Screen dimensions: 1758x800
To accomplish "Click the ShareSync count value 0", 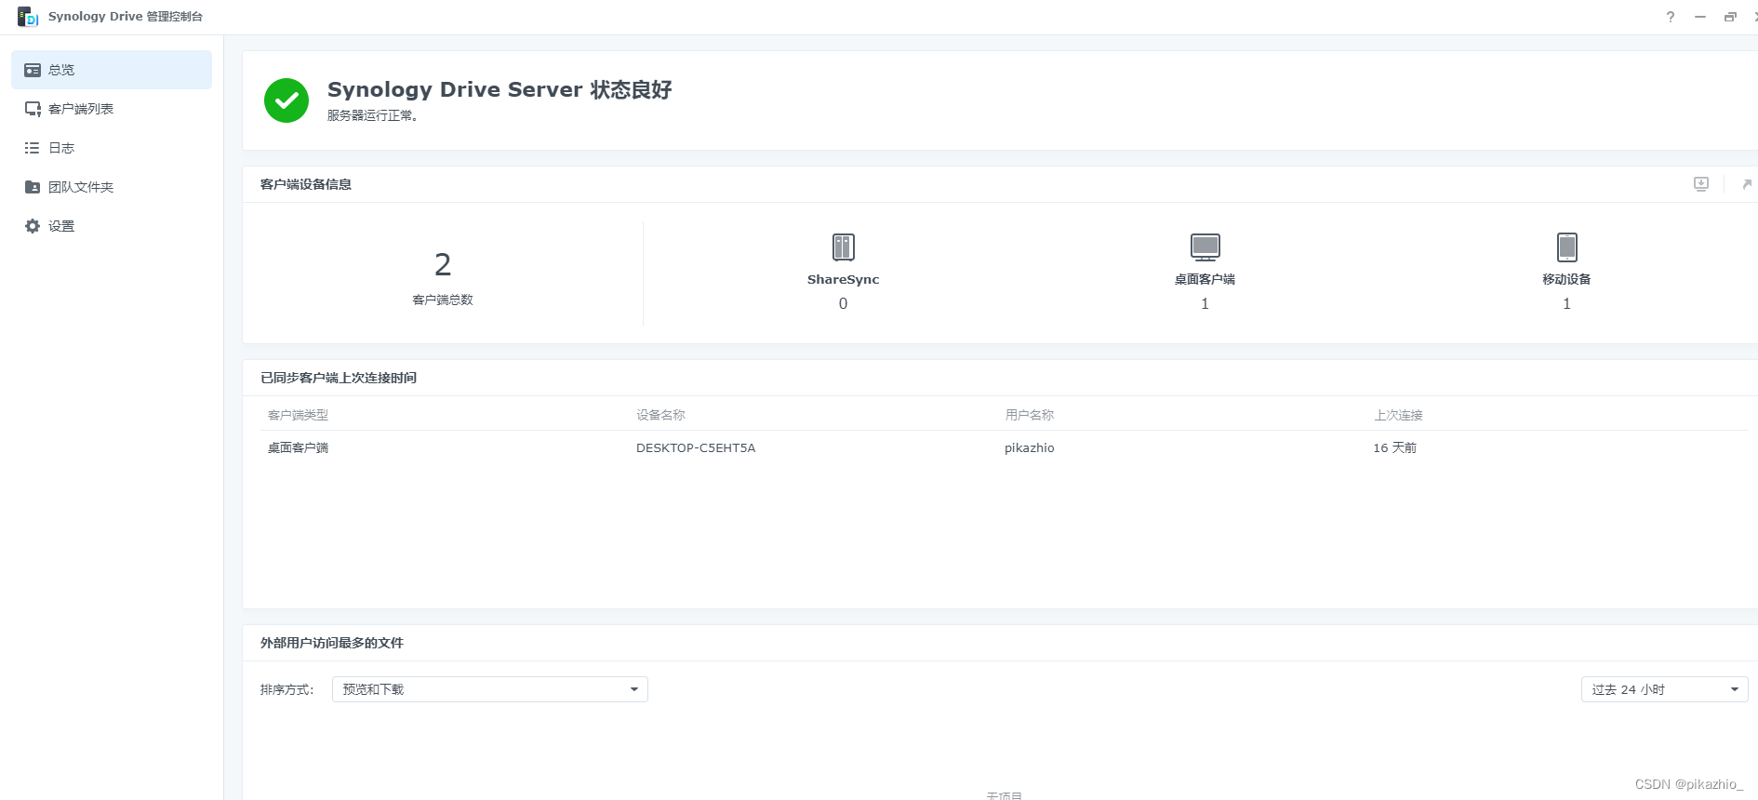I will (843, 303).
